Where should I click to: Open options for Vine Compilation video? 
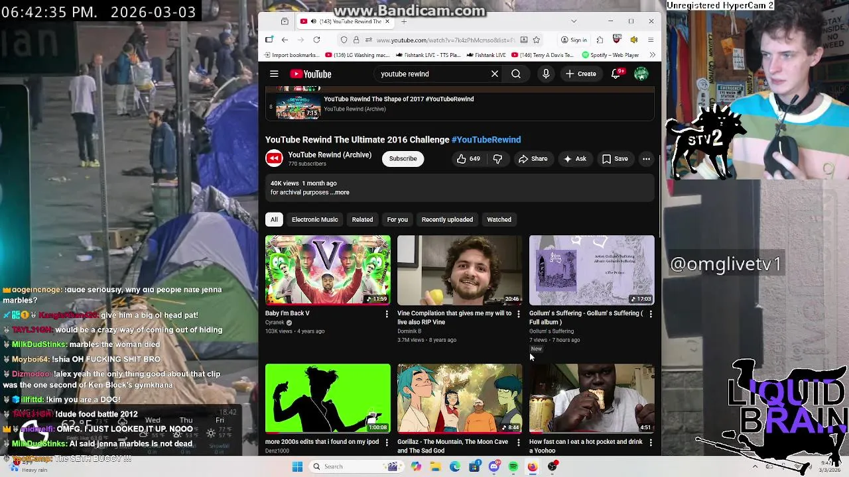pos(519,314)
